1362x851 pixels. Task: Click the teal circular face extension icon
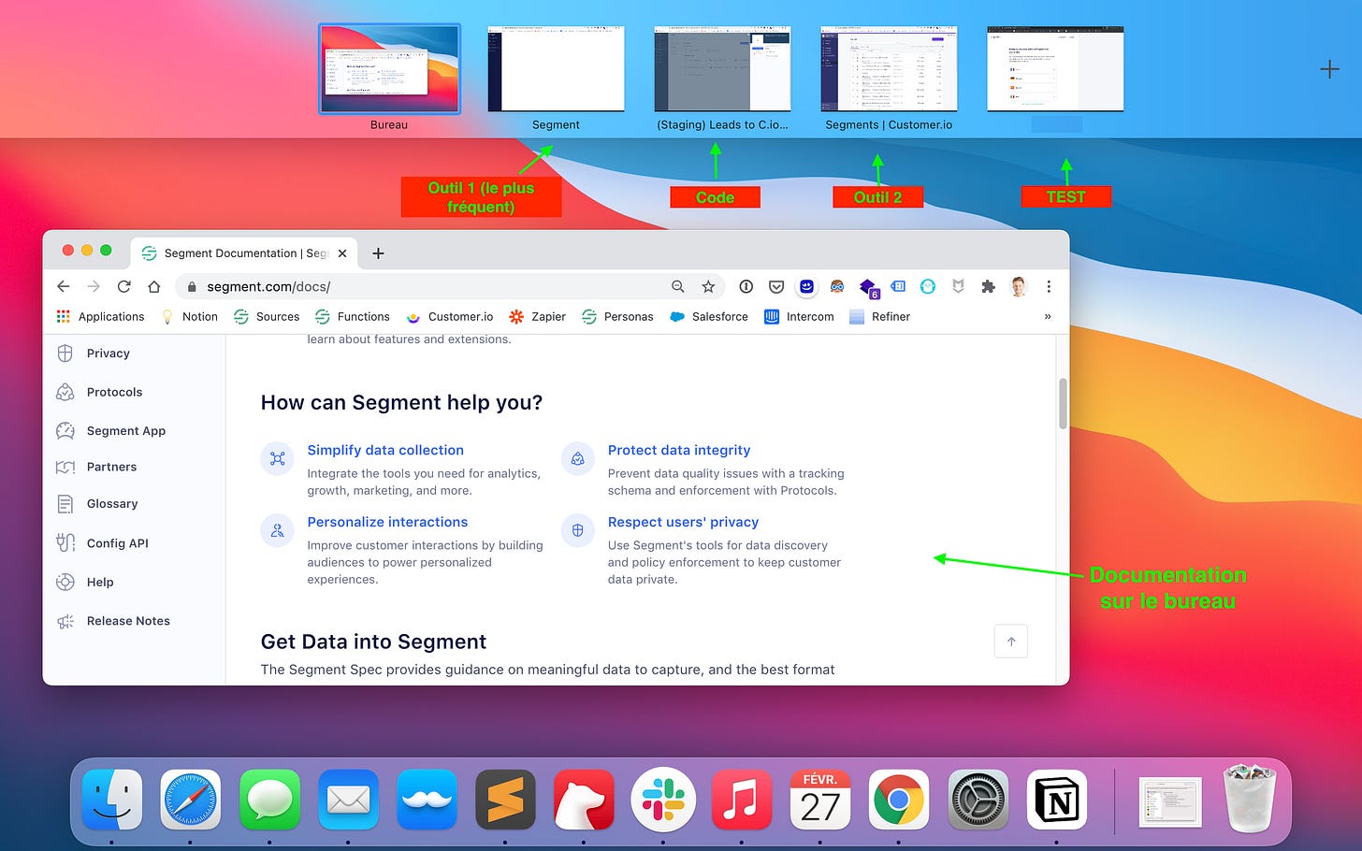tap(928, 286)
